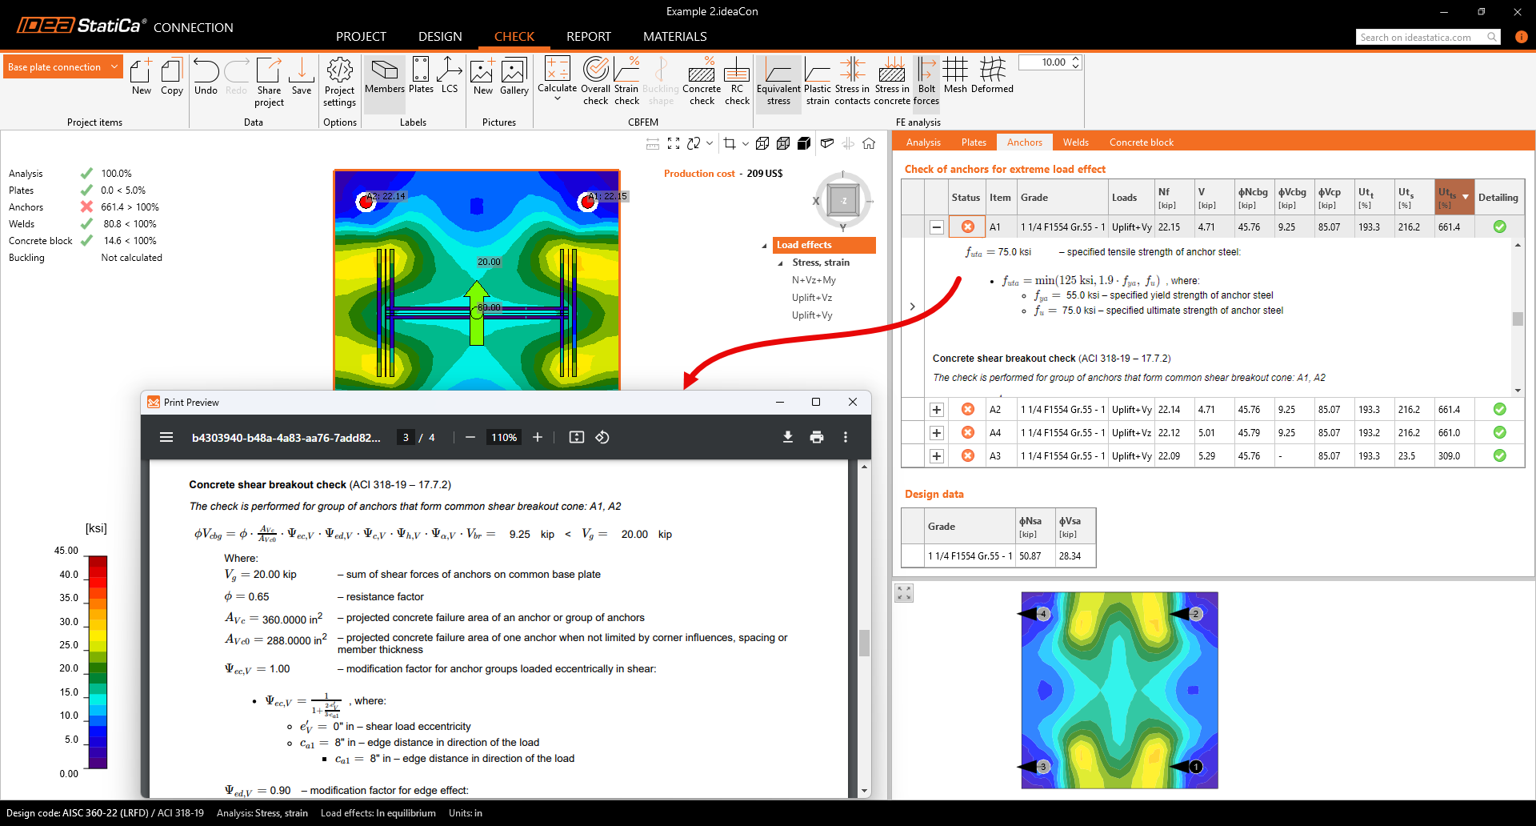This screenshot has height=826, width=1536.
Task: Expand anchor A4 row details
Action: click(x=936, y=433)
